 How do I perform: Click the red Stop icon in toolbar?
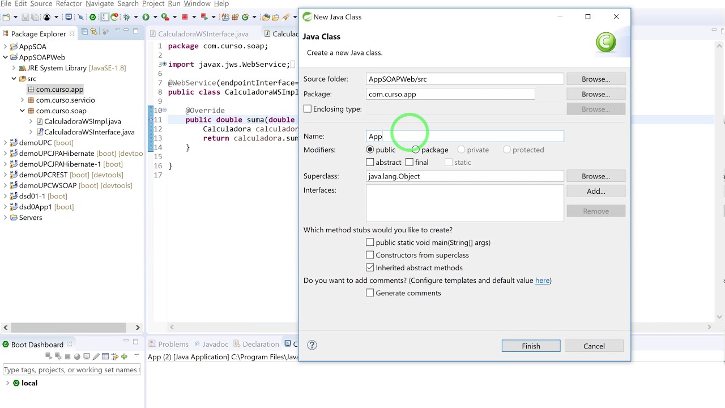[185, 17]
